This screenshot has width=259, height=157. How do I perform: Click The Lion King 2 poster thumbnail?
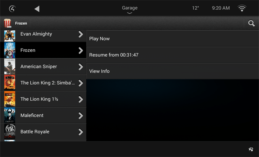(10, 83)
